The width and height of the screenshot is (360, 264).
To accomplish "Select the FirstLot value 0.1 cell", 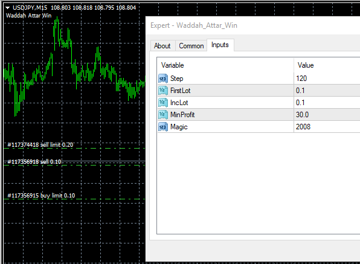I will (x=327, y=91).
